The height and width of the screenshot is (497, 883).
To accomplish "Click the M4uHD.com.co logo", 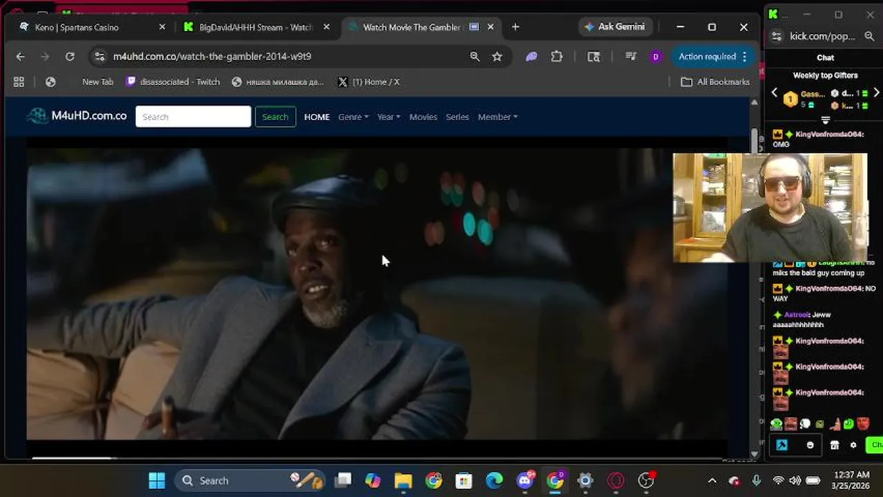I will tap(77, 116).
